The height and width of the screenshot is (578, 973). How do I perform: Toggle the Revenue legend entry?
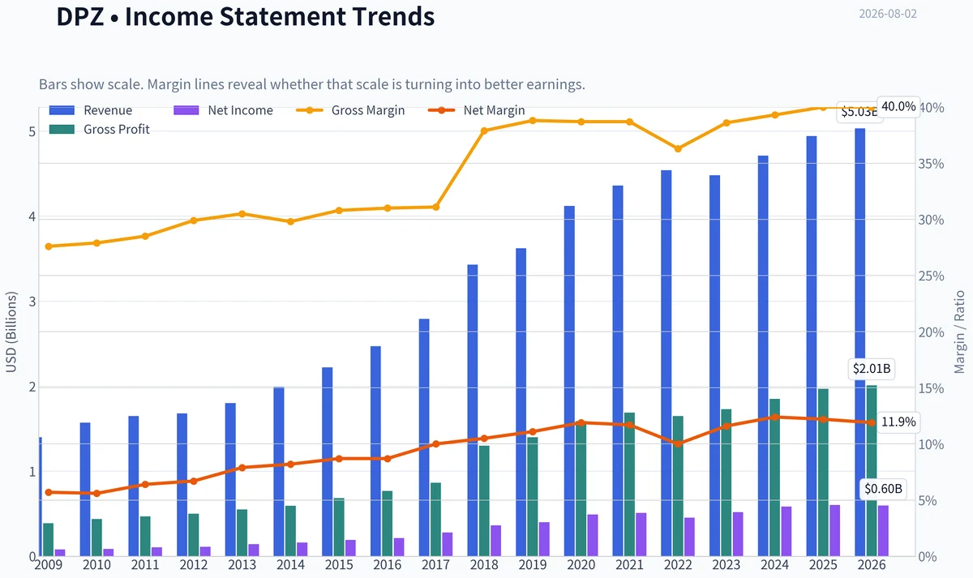pos(91,110)
